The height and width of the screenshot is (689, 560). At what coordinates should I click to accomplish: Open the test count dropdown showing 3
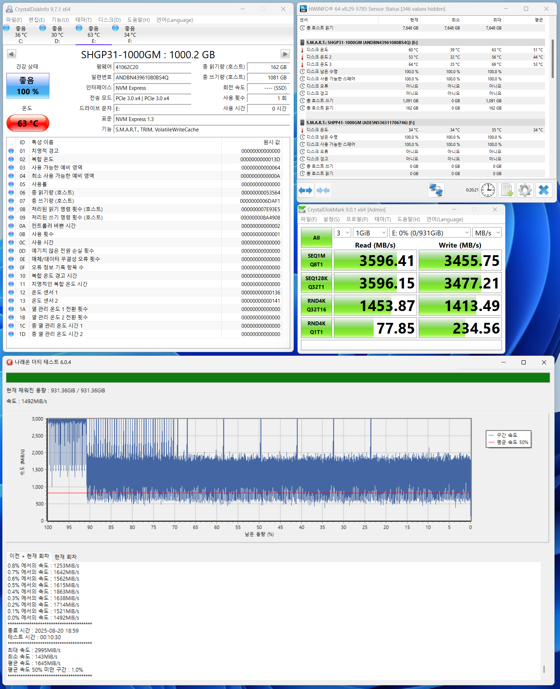(x=343, y=233)
